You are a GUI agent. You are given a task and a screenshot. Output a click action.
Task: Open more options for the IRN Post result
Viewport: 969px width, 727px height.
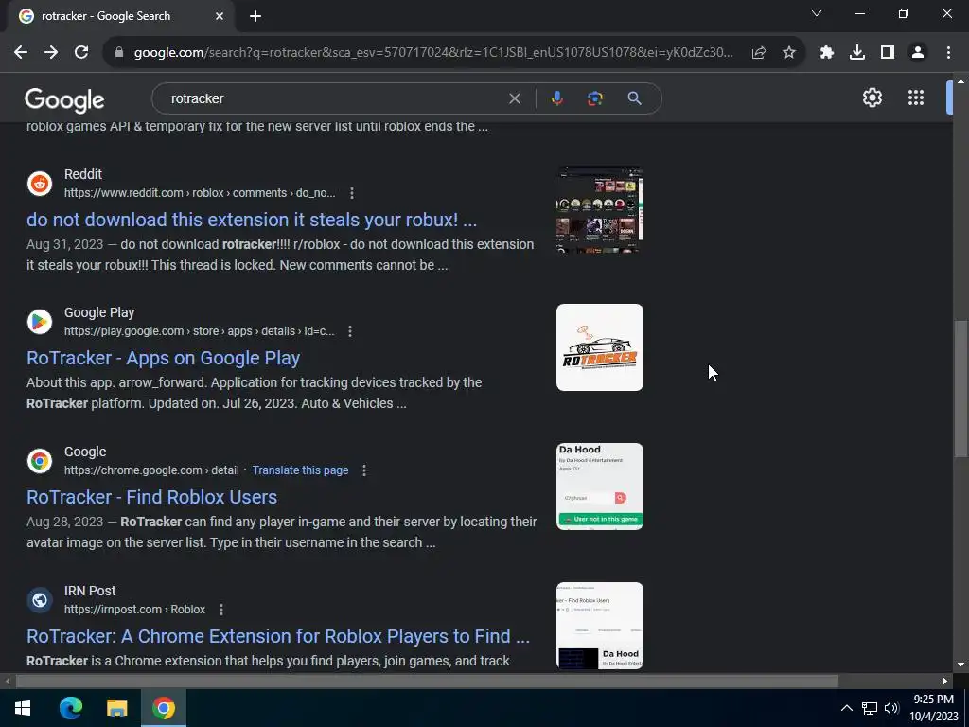click(x=221, y=610)
